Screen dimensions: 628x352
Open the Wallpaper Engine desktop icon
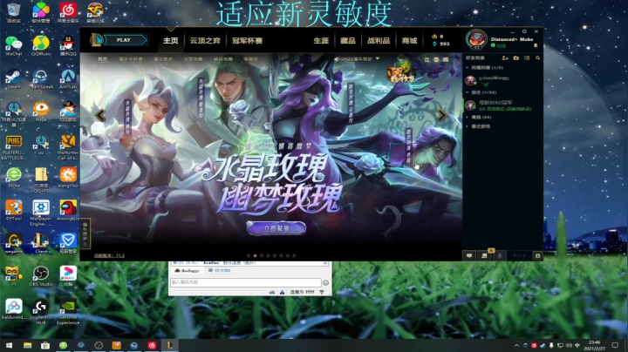tap(41, 213)
